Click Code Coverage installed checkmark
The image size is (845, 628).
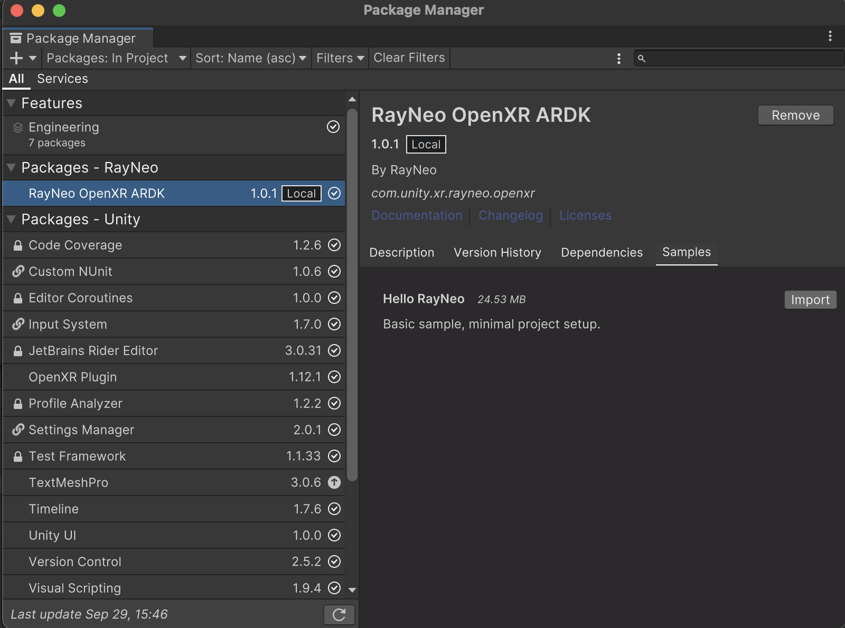[x=334, y=245]
